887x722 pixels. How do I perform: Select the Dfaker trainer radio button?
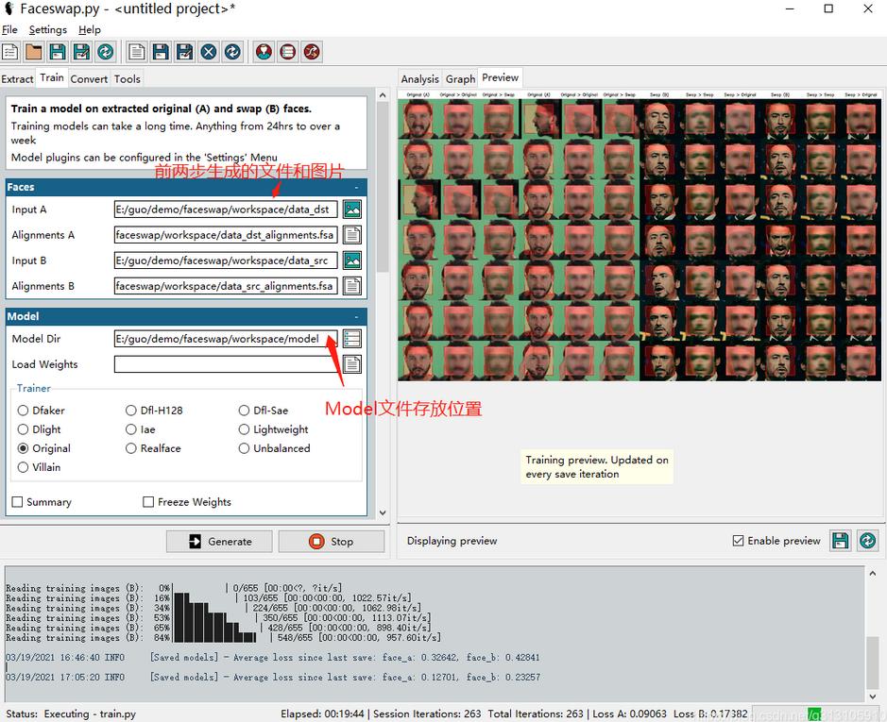coord(24,411)
